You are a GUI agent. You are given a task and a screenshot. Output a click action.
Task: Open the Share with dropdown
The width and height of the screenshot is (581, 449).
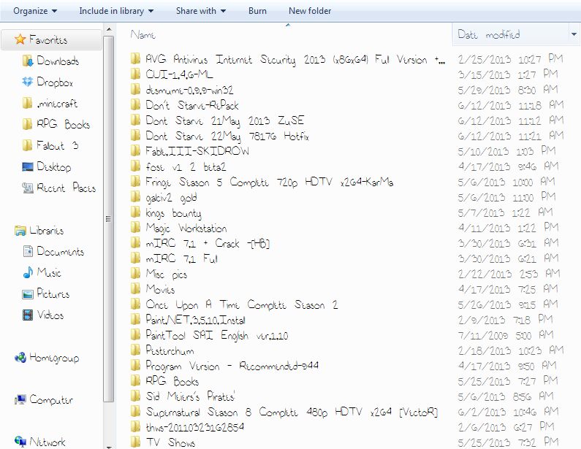pos(200,11)
